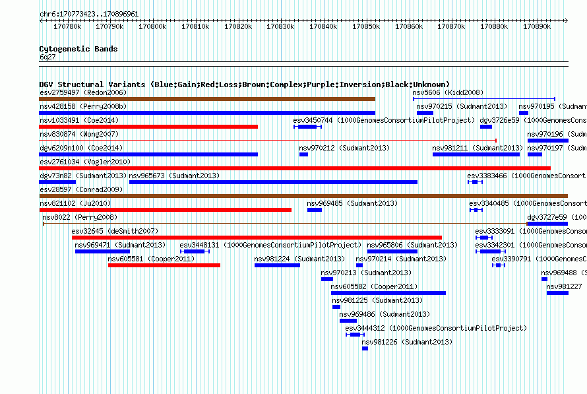This screenshot has width=587, height=394.
Task: Click the nsv5606 (Kidd2008) thin blue line
Action: [x=484, y=99]
